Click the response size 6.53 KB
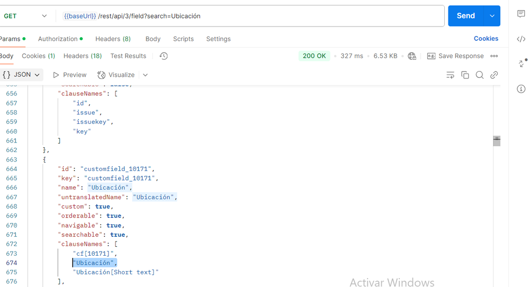The height and width of the screenshot is (287, 529). (x=385, y=56)
